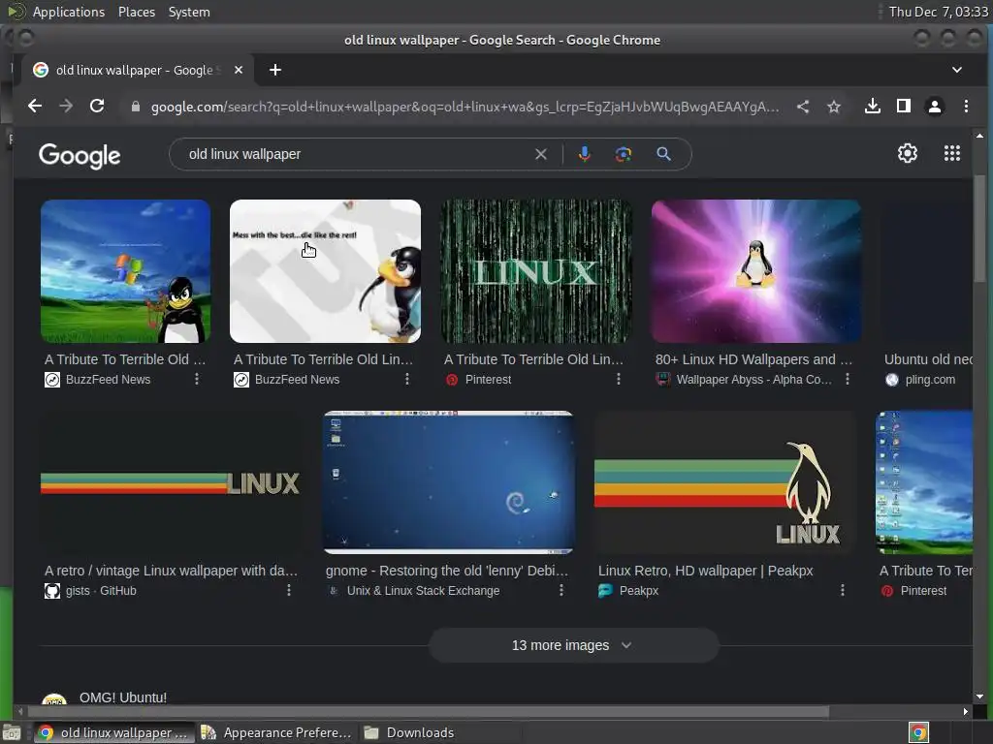Clear the search box text

[x=541, y=154]
